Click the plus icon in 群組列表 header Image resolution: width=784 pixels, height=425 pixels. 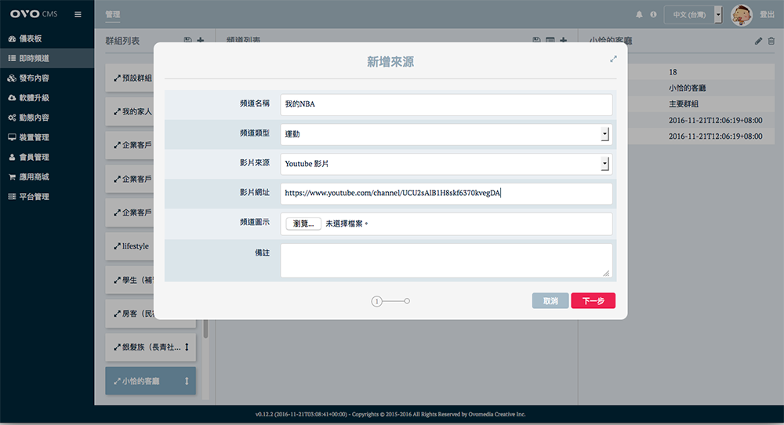200,41
